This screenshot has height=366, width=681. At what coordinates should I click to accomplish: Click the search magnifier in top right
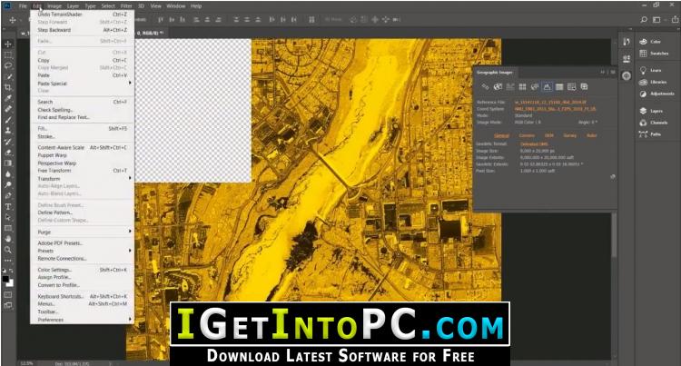(644, 20)
